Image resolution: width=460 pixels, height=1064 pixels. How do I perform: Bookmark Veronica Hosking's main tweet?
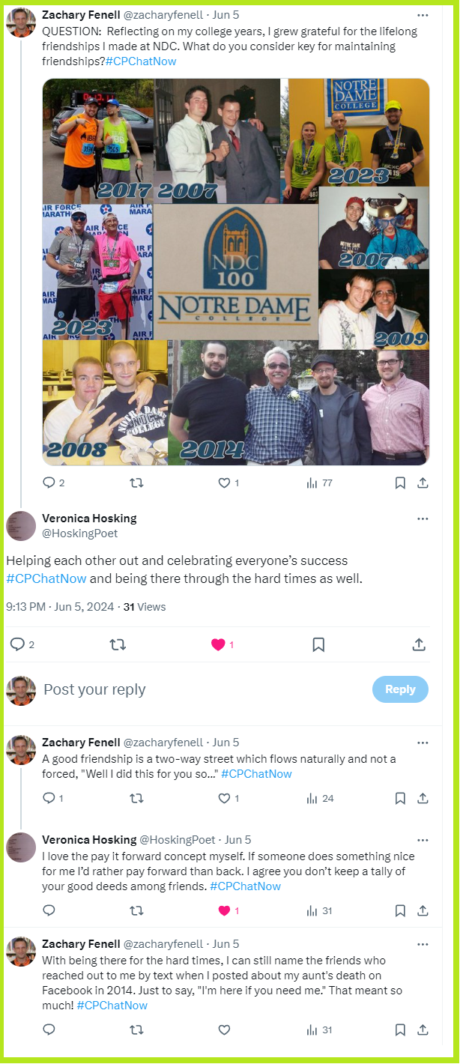click(x=318, y=644)
